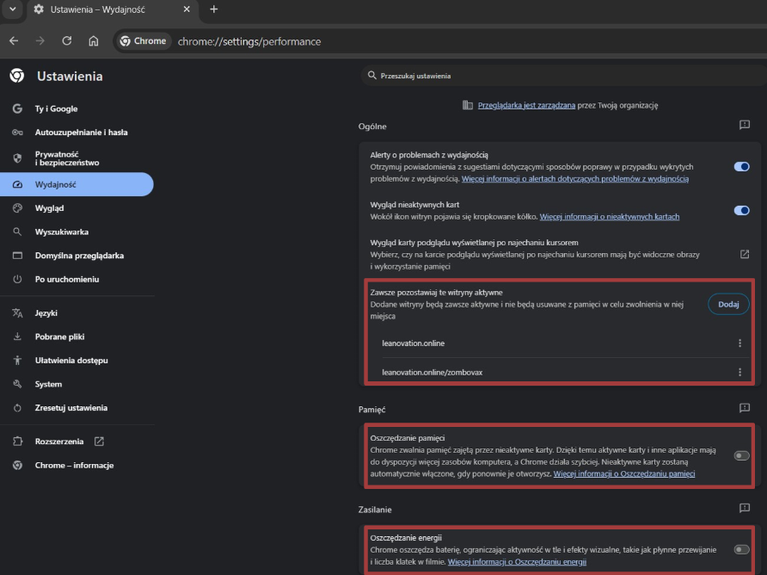This screenshot has width=767, height=575.
Task: Click the Chrome site info chip
Action: pos(144,41)
